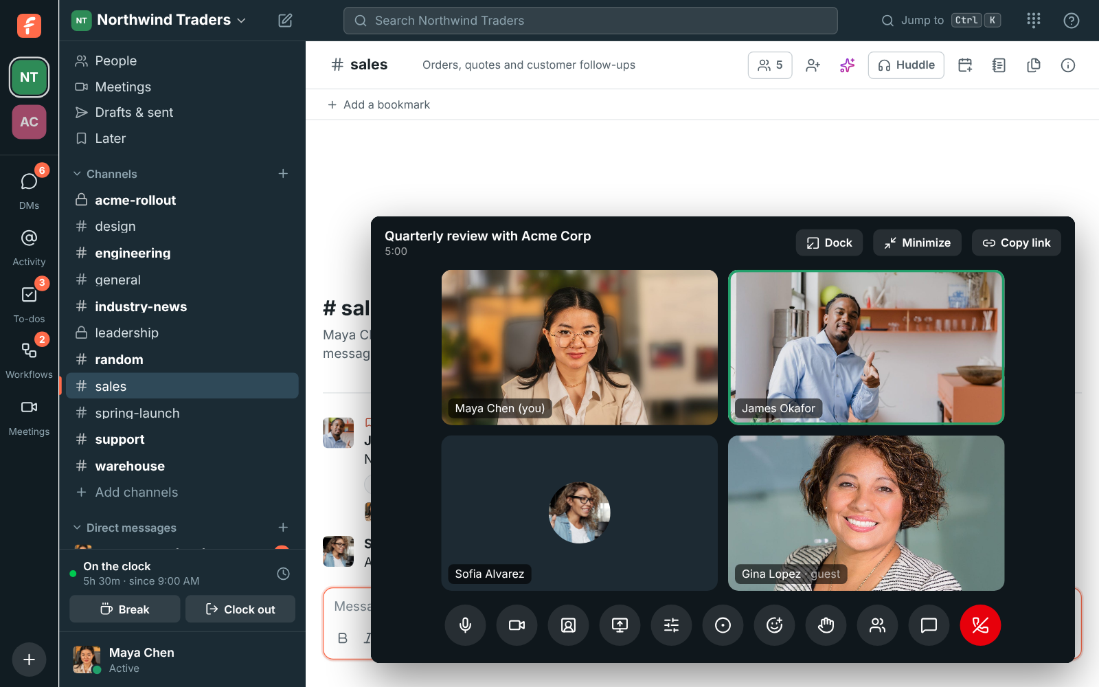The height and width of the screenshot is (687, 1099).
Task: Switch to AC workspace
Action: pos(29,122)
